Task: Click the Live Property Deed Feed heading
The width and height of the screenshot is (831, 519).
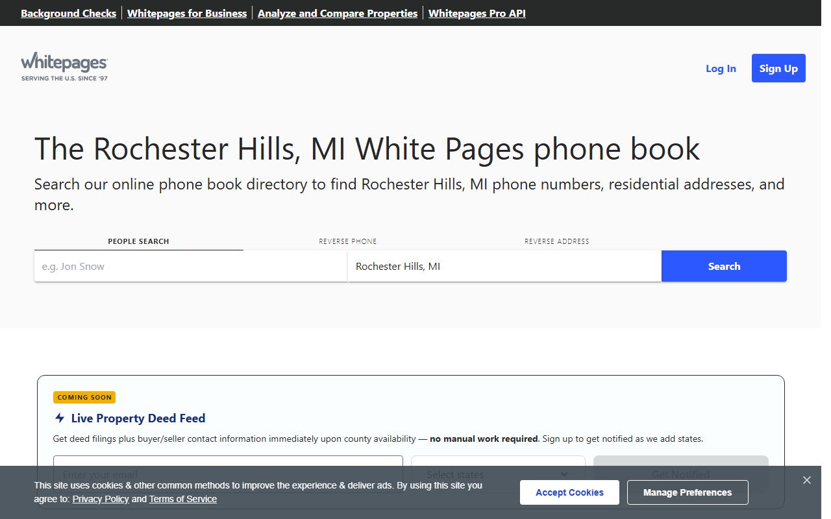Action: pyautogui.click(x=138, y=418)
